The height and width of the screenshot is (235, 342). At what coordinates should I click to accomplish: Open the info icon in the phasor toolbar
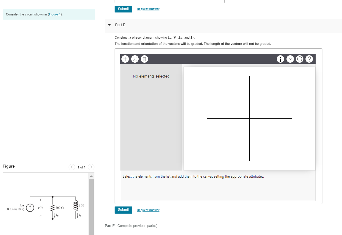pyautogui.click(x=281, y=59)
